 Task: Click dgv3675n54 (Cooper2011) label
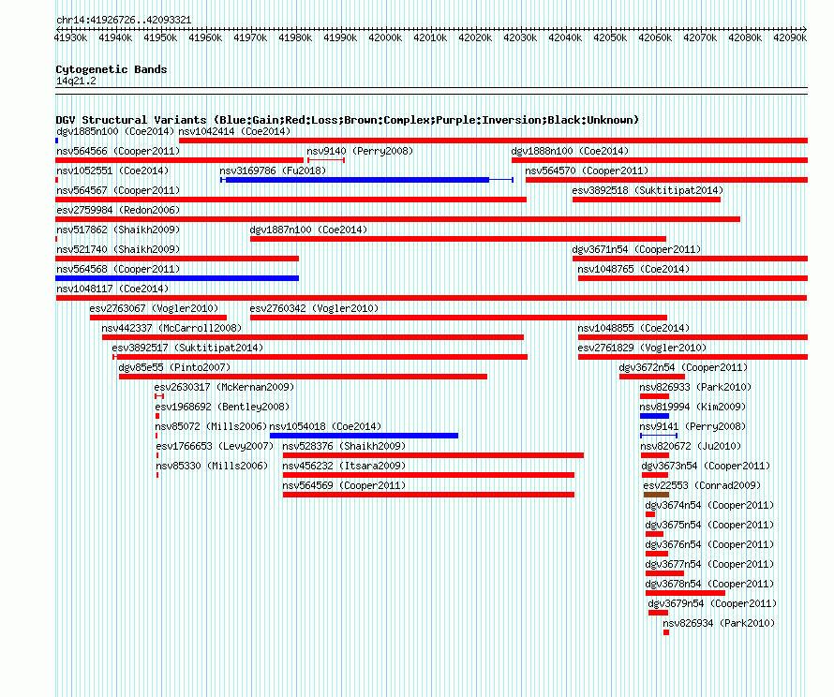point(710,525)
